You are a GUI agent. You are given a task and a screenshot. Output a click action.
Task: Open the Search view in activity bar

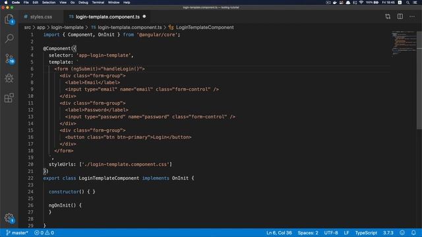tap(9, 38)
